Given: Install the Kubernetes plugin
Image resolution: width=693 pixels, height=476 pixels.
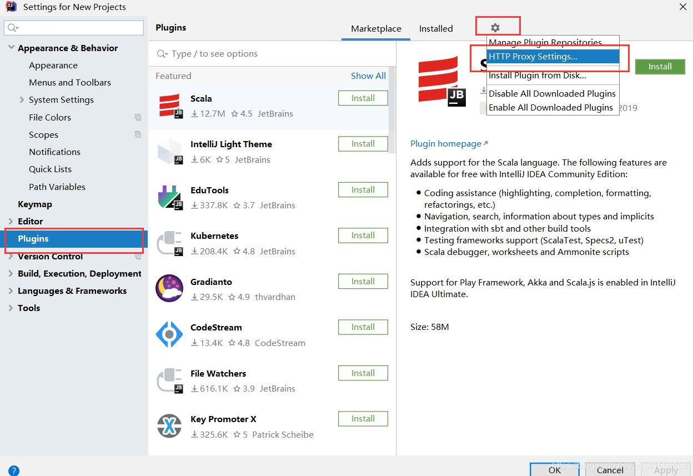Looking at the screenshot, I should (363, 236).
